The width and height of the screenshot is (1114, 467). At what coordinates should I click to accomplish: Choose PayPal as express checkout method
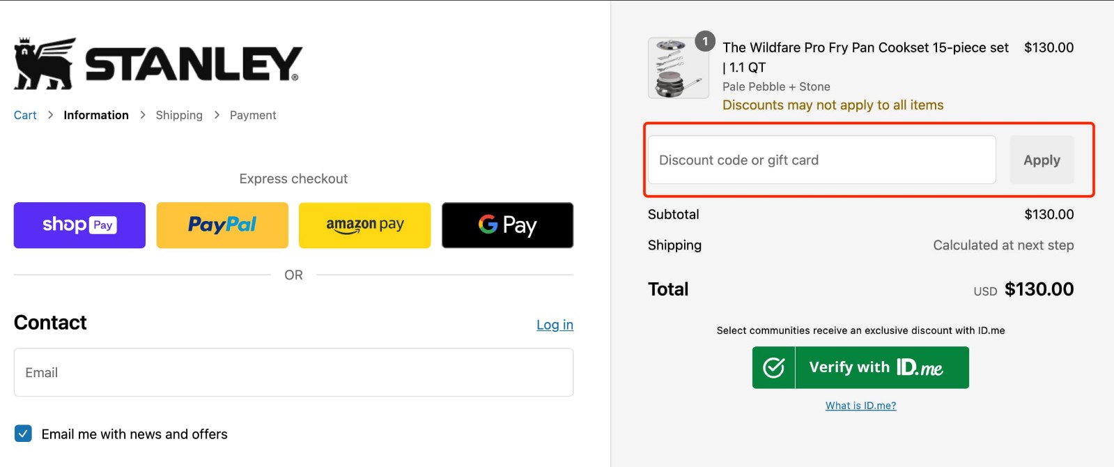[222, 224]
